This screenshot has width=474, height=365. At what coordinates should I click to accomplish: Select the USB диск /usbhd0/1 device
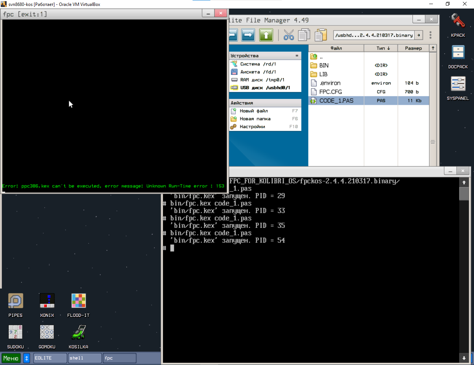coord(264,88)
